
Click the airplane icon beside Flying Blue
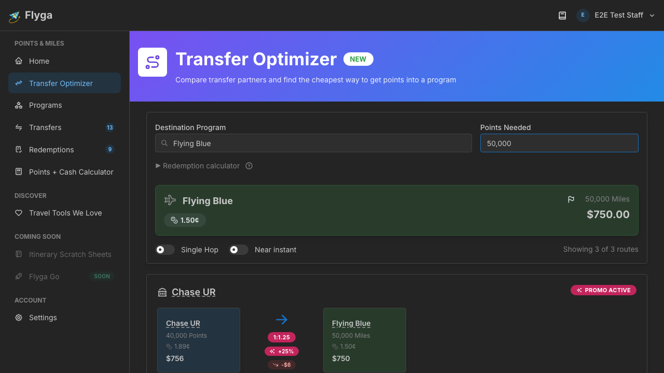[x=170, y=200]
